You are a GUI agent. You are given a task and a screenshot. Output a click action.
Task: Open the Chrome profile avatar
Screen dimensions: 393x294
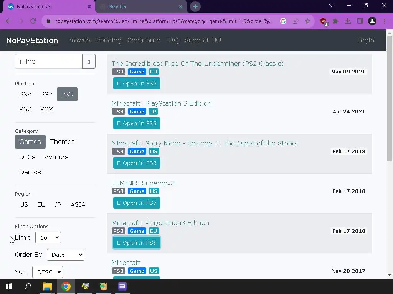(372, 21)
